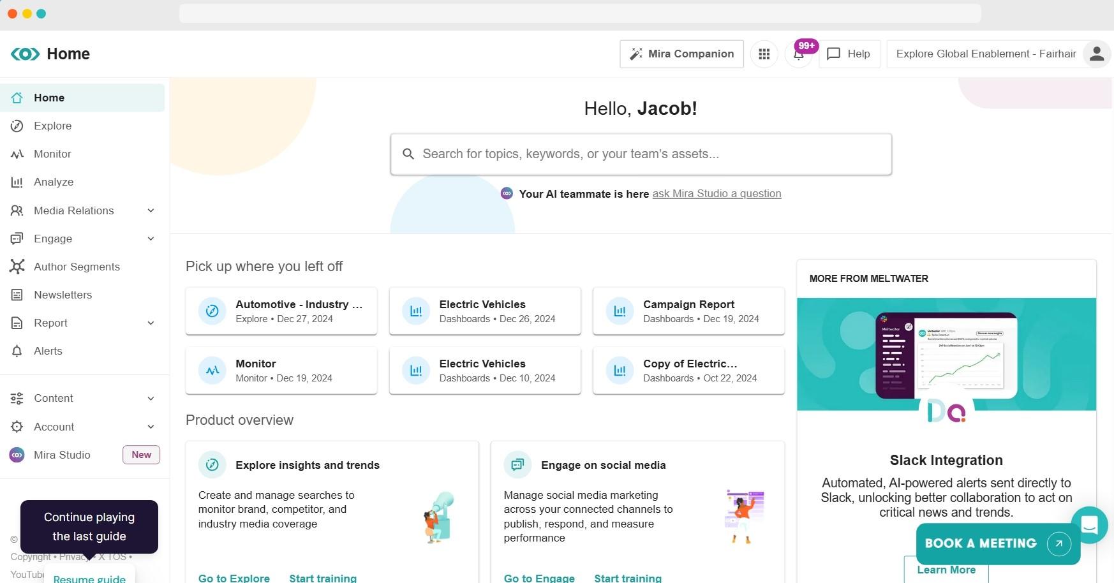
Task: Click the Report document icon in sidebar
Action: [x=17, y=323]
